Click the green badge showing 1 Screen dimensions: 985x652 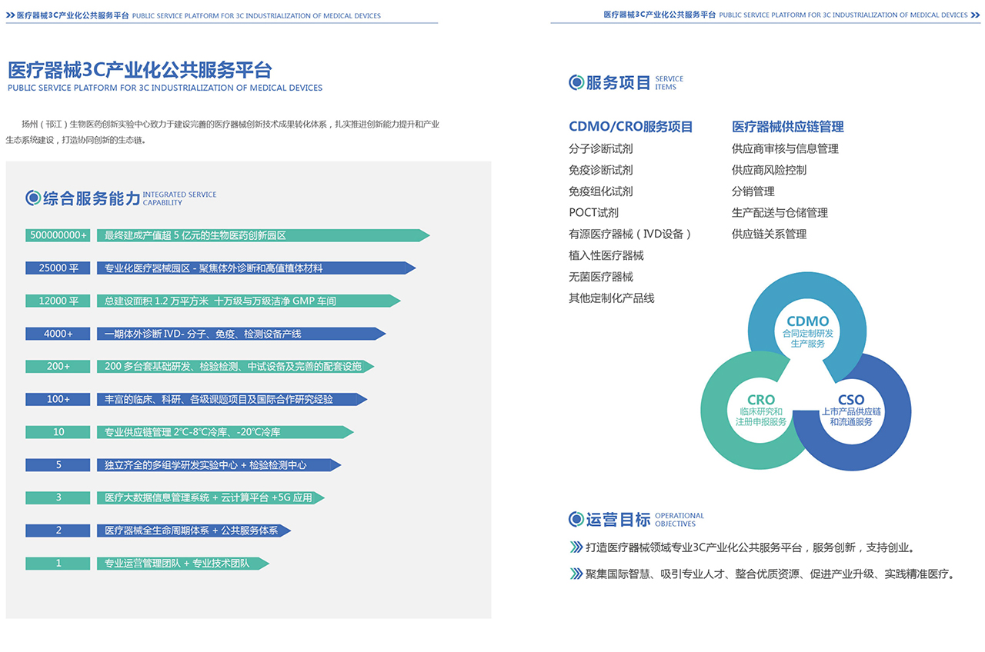click(x=58, y=564)
